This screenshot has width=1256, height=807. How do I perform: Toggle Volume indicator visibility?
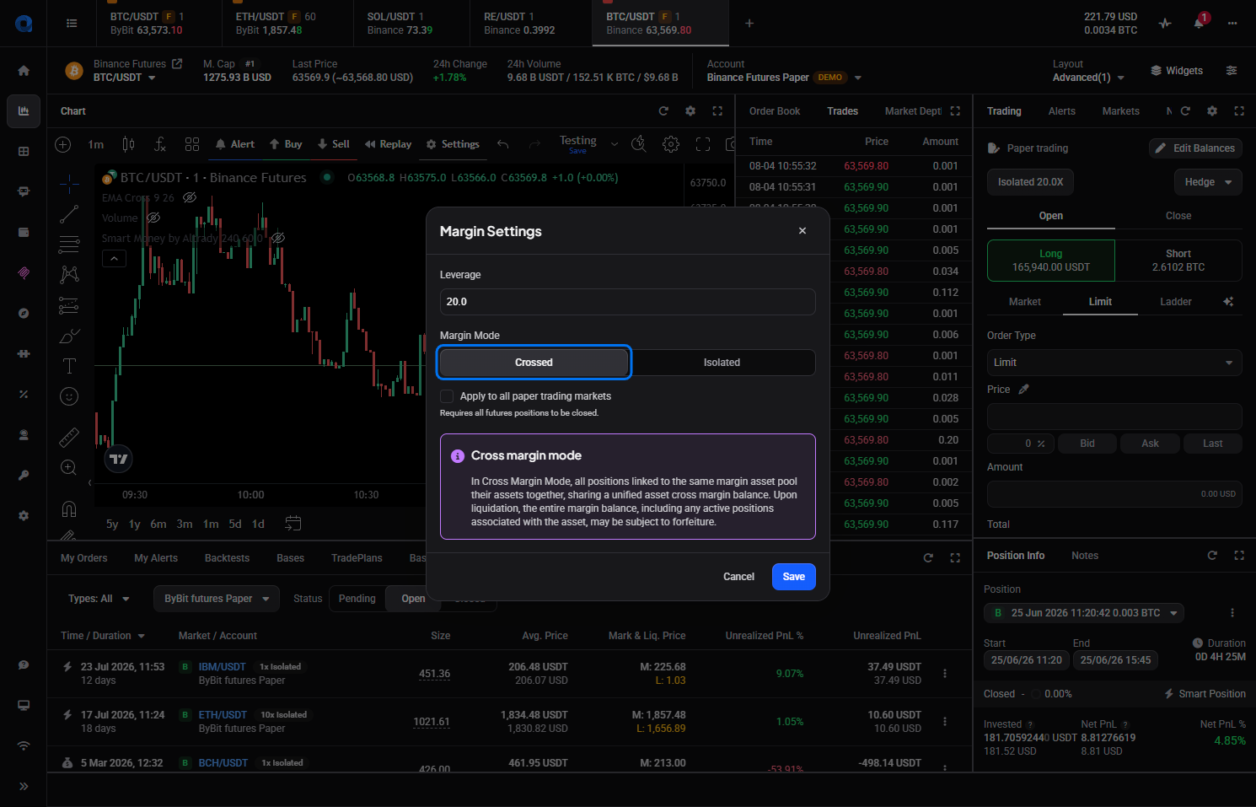[x=153, y=218]
